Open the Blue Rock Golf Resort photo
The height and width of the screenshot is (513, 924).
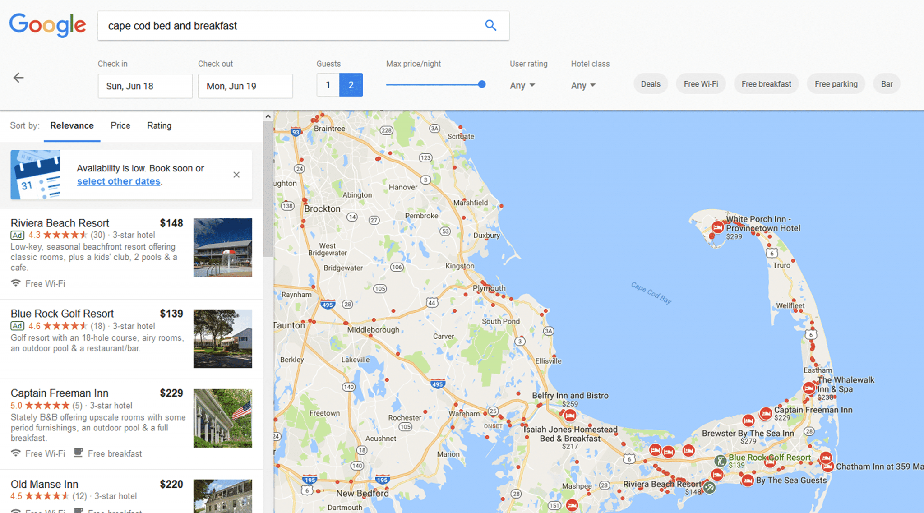pos(223,338)
